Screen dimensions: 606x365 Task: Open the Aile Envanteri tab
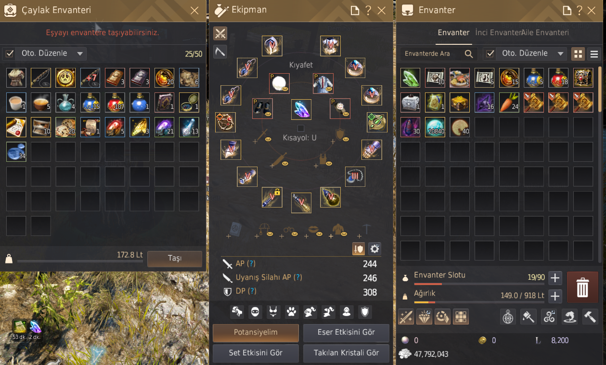(545, 33)
